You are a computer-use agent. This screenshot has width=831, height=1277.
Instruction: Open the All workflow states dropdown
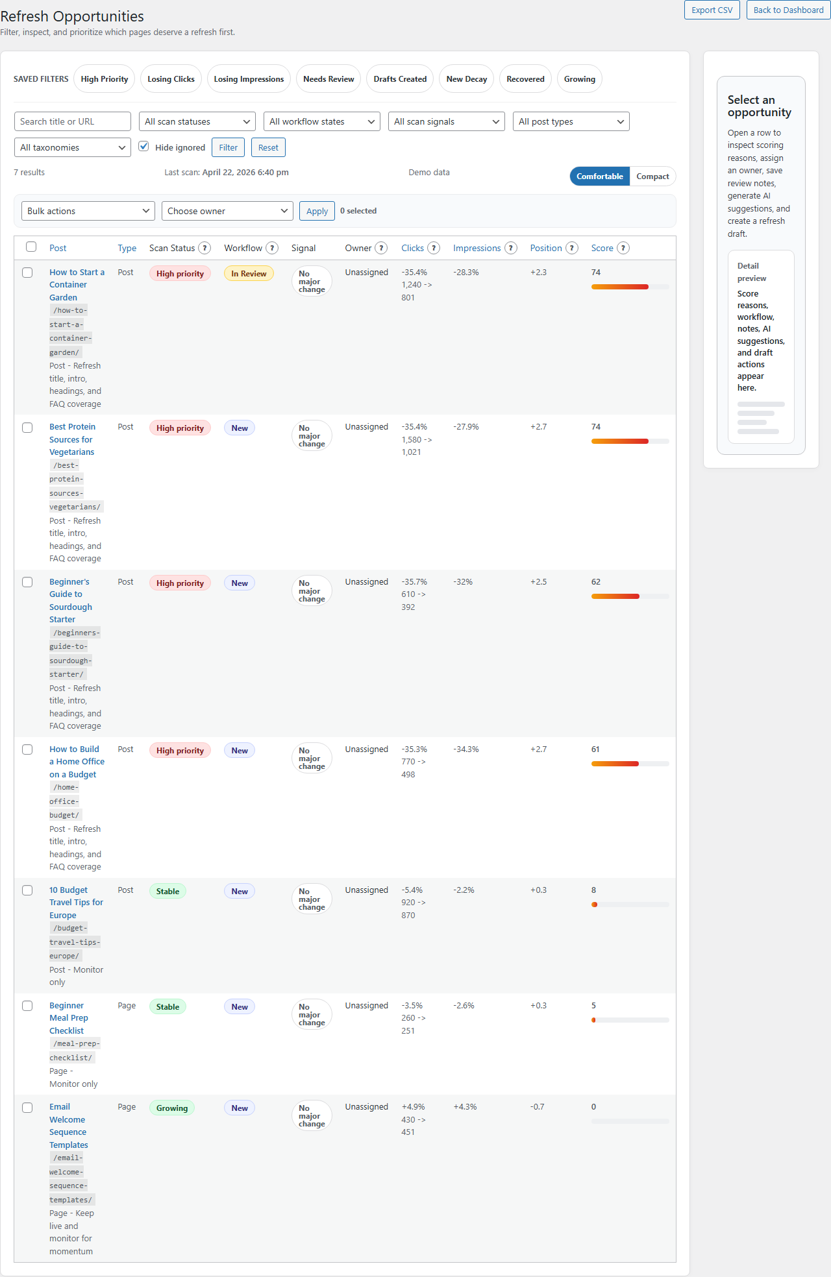(x=321, y=121)
